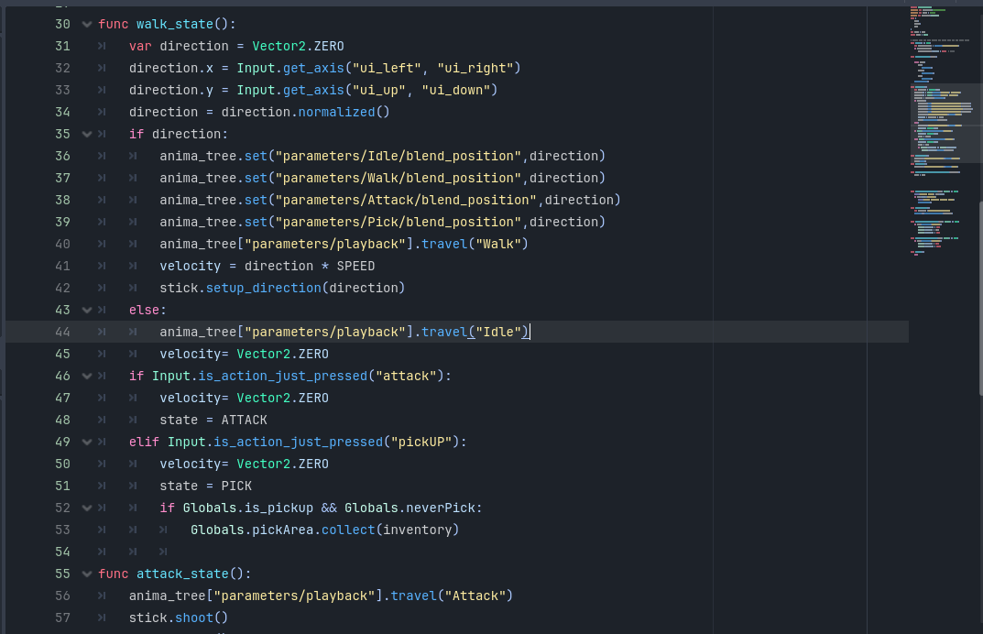Click line number 31 in the gutter
This screenshot has height=634, width=983.
pos(62,46)
